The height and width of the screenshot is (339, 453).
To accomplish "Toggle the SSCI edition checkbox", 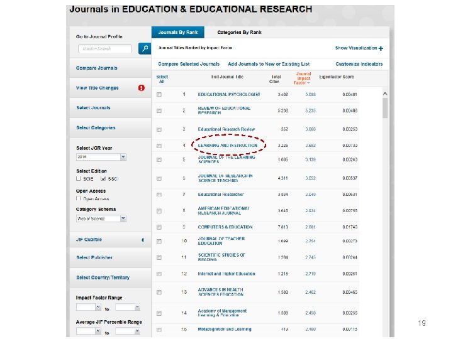I will click(103, 179).
